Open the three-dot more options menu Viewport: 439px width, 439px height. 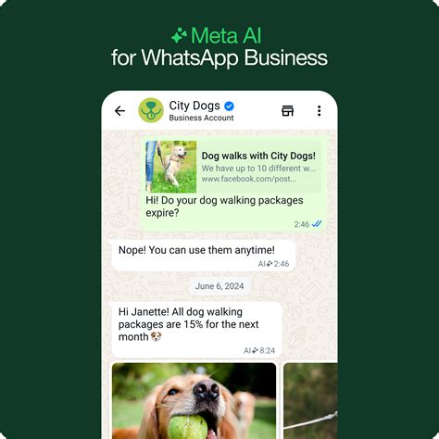tap(320, 110)
